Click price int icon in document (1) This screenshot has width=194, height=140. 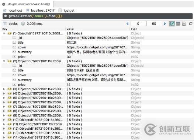14,57
